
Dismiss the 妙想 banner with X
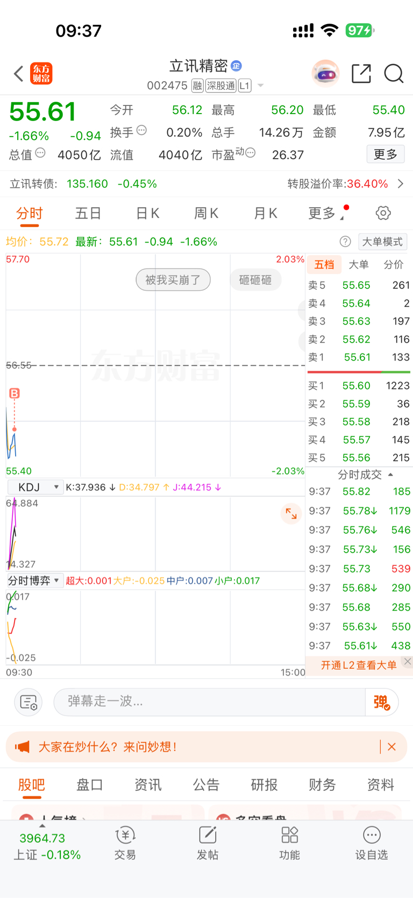pyautogui.click(x=391, y=747)
